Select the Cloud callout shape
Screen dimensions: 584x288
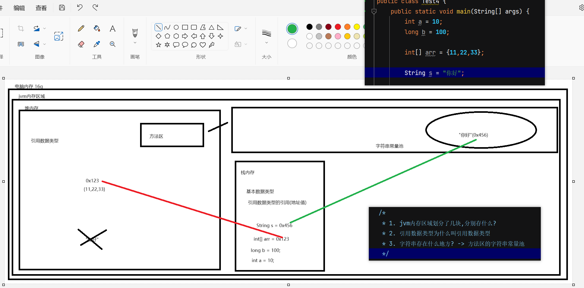[194, 45]
